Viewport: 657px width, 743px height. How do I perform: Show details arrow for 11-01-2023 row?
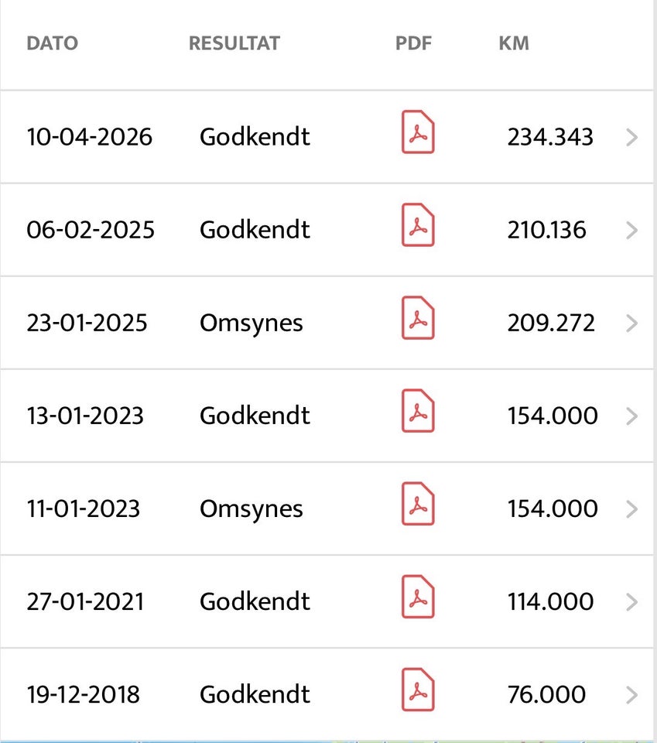tap(631, 509)
